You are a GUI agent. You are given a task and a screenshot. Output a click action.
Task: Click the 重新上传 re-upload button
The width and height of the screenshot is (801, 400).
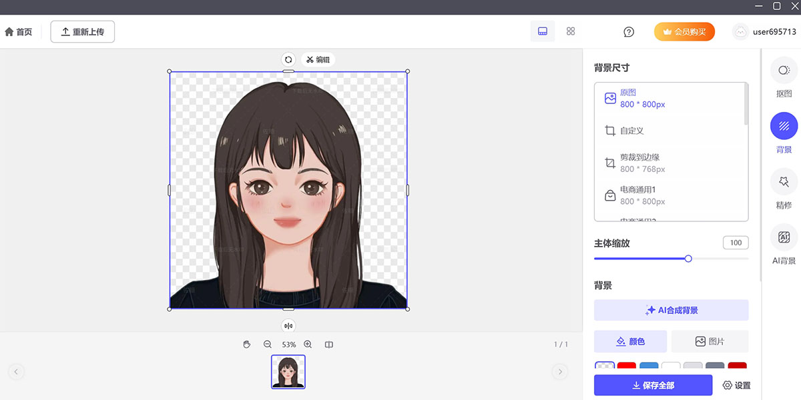(x=82, y=31)
